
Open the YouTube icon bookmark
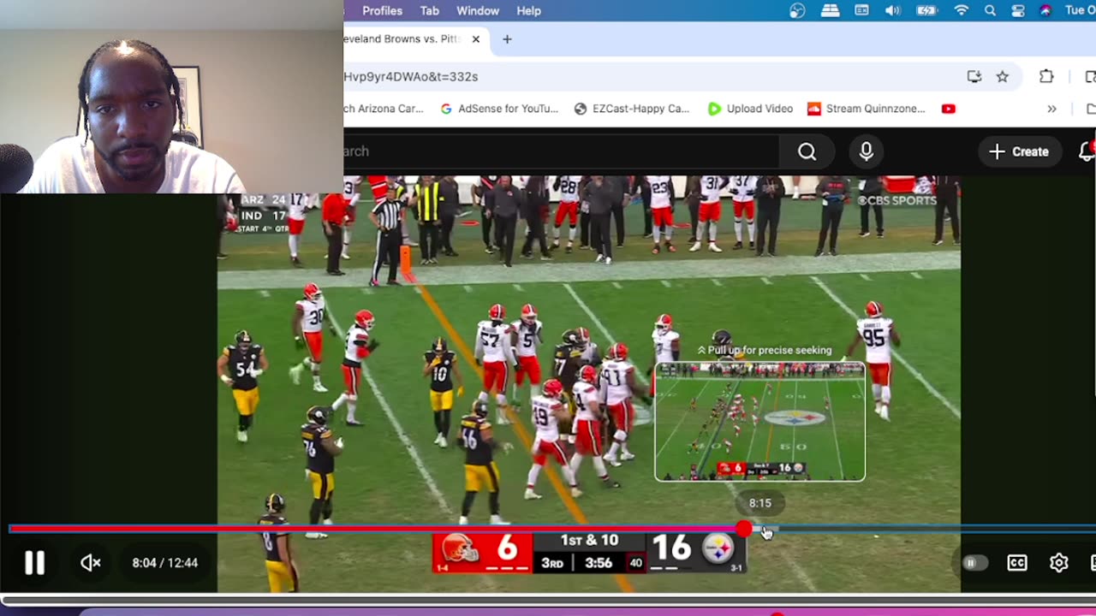coord(948,109)
